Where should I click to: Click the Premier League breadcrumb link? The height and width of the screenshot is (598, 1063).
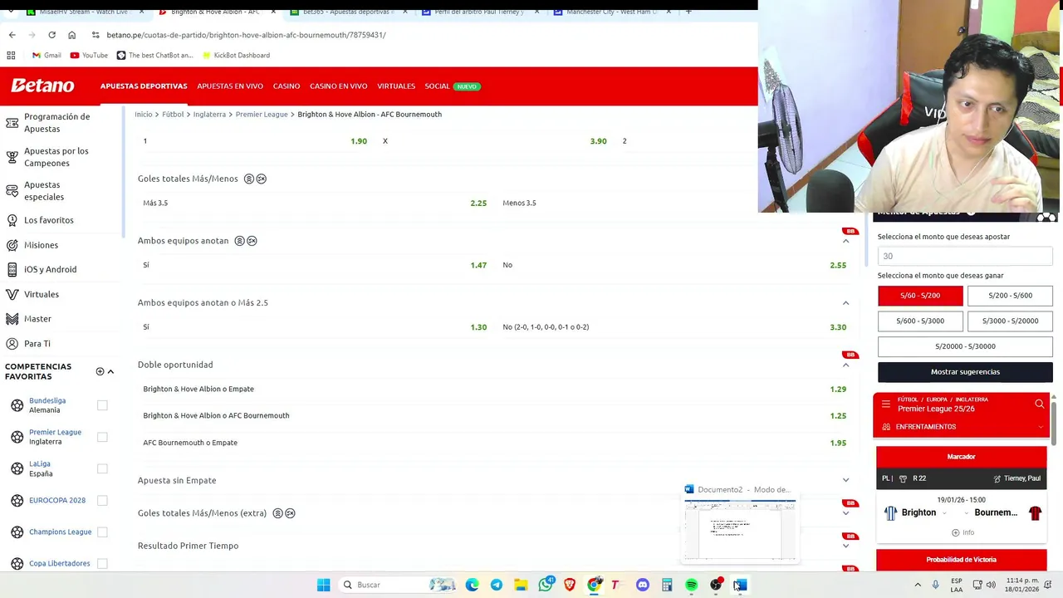[x=262, y=114]
